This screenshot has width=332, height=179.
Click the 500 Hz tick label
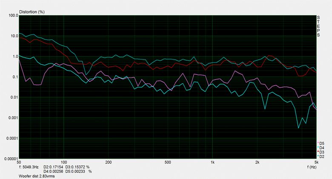click(x=167, y=162)
